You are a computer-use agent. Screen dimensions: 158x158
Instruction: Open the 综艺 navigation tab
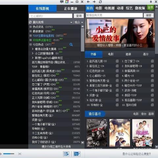point(129,8)
